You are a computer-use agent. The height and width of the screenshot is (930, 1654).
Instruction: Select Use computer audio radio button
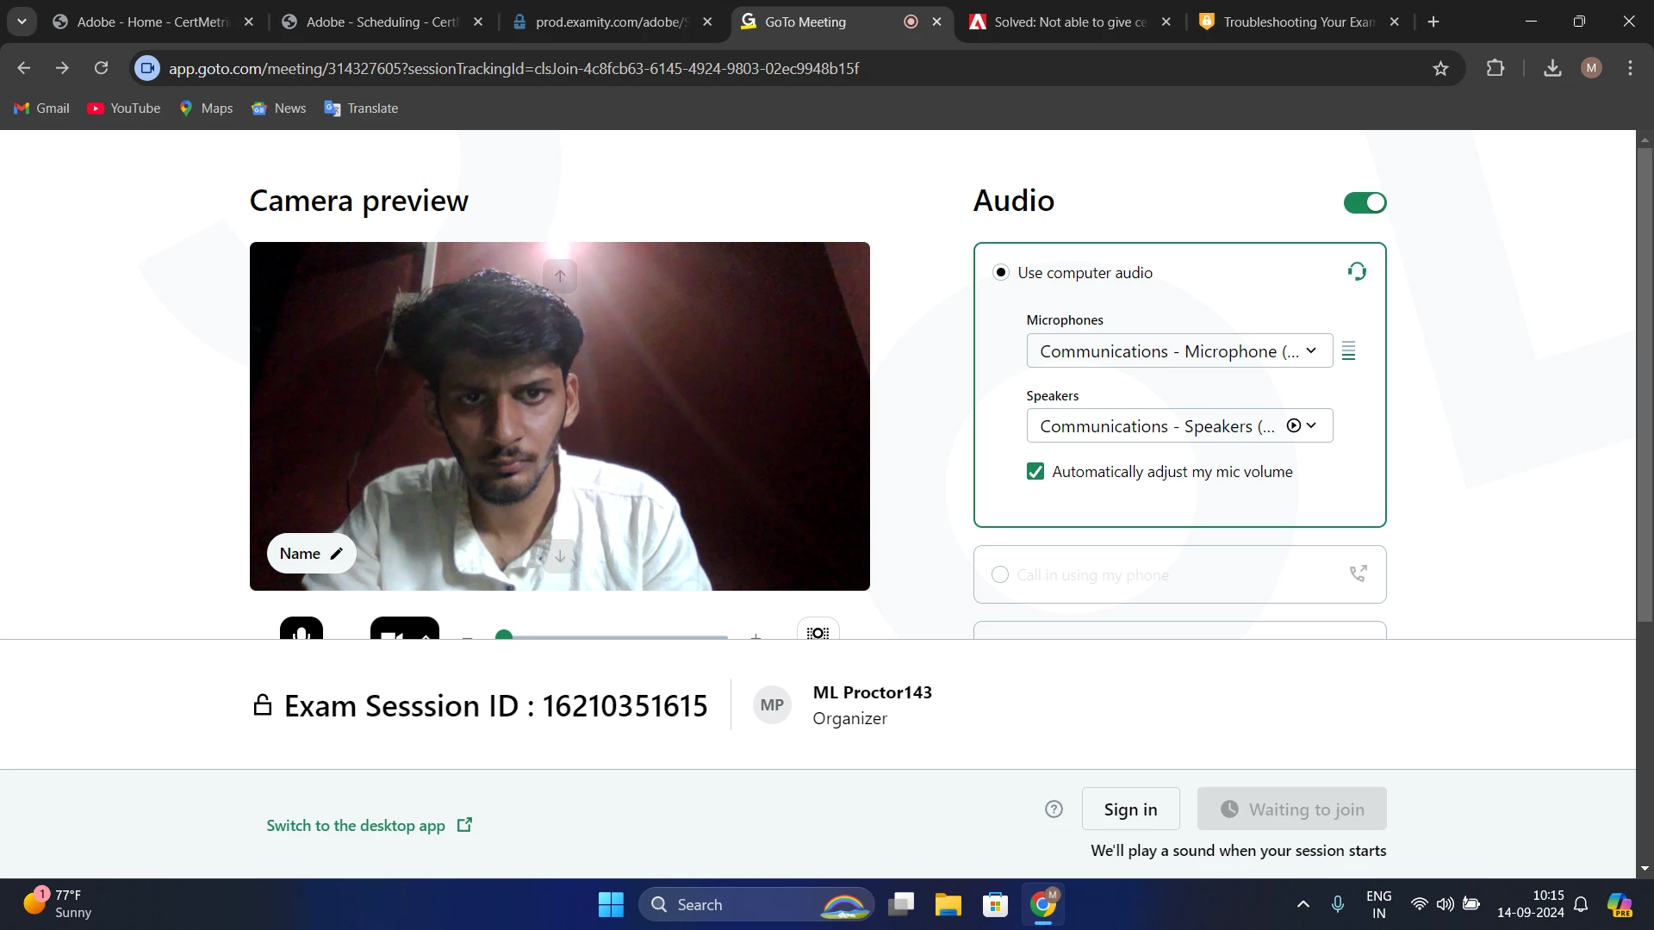click(x=1000, y=272)
